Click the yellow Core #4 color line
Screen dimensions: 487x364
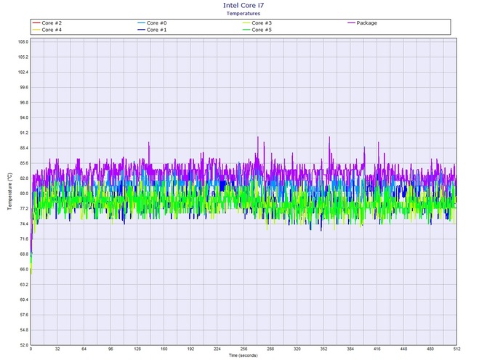pos(36,30)
